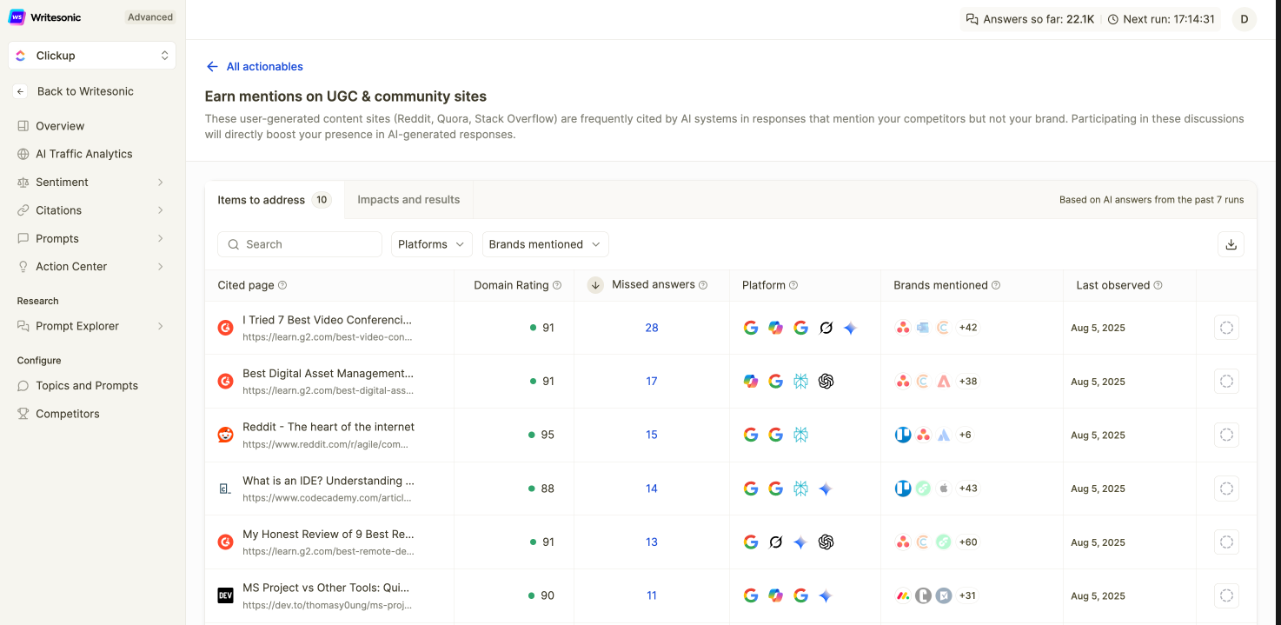
Task: Click the All actionables back link
Action: (x=255, y=67)
